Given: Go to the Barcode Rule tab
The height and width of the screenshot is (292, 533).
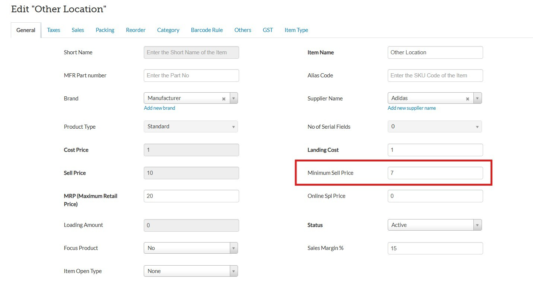Looking at the screenshot, I should pyautogui.click(x=207, y=30).
